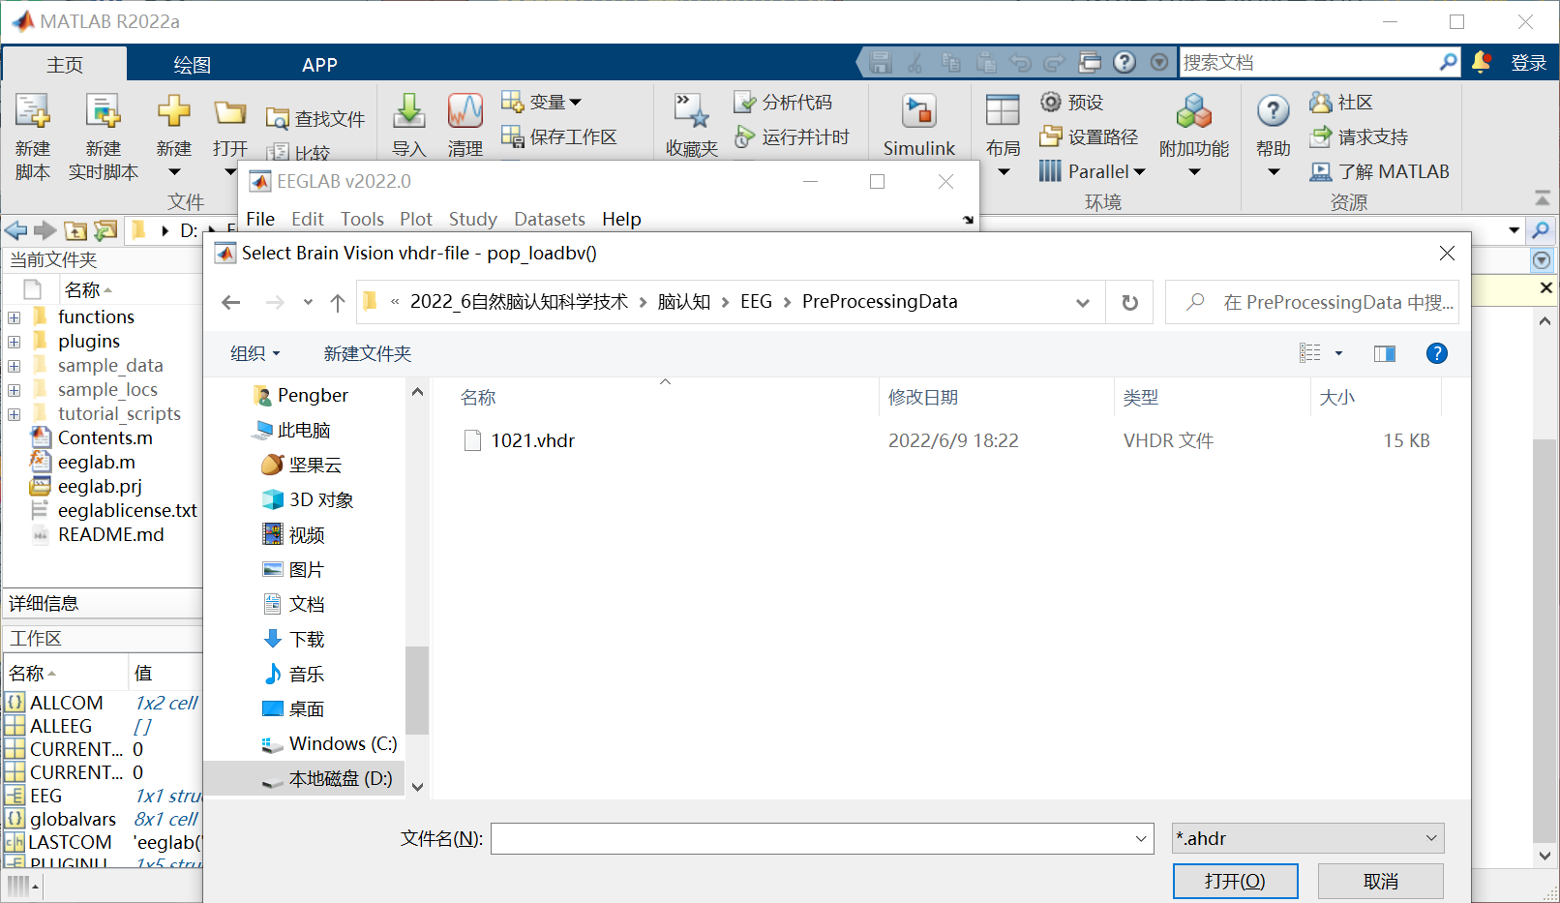This screenshot has height=903, width=1560.
Task: Click the Add-Ons (附加功能) cubes icon
Action: pyautogui.click(x=1194, y=111)
